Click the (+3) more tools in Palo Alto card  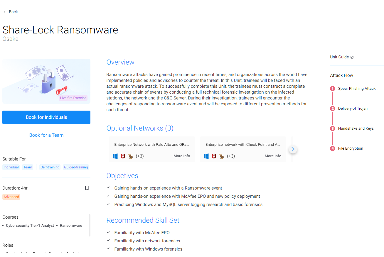tap(140, 156)
